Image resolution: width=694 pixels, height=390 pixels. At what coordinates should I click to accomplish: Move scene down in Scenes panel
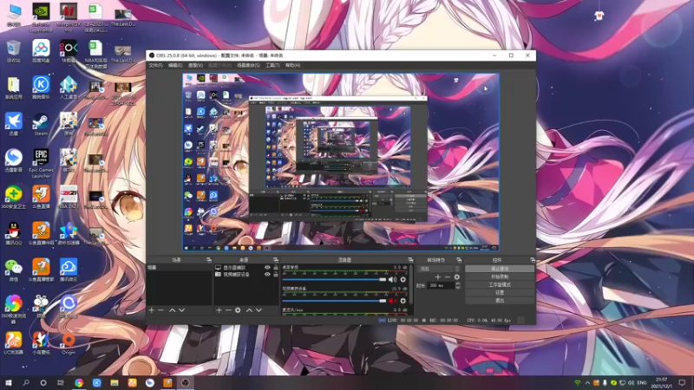pos(181,310)
